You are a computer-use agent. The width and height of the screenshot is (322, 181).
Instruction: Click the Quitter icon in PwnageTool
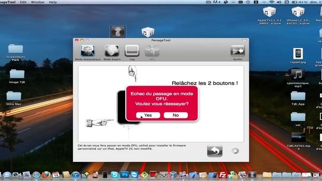(x=237, y=52)
